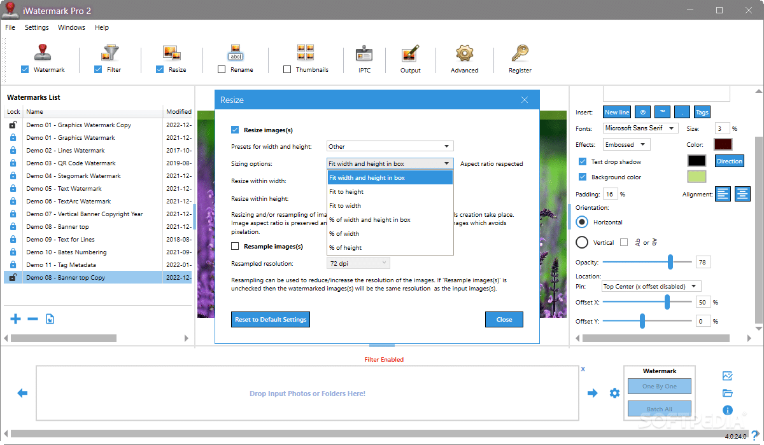Remove watermark with the minus icon
Screen dimensions: 764x445
pyautogui.click(x=32, y=318)
